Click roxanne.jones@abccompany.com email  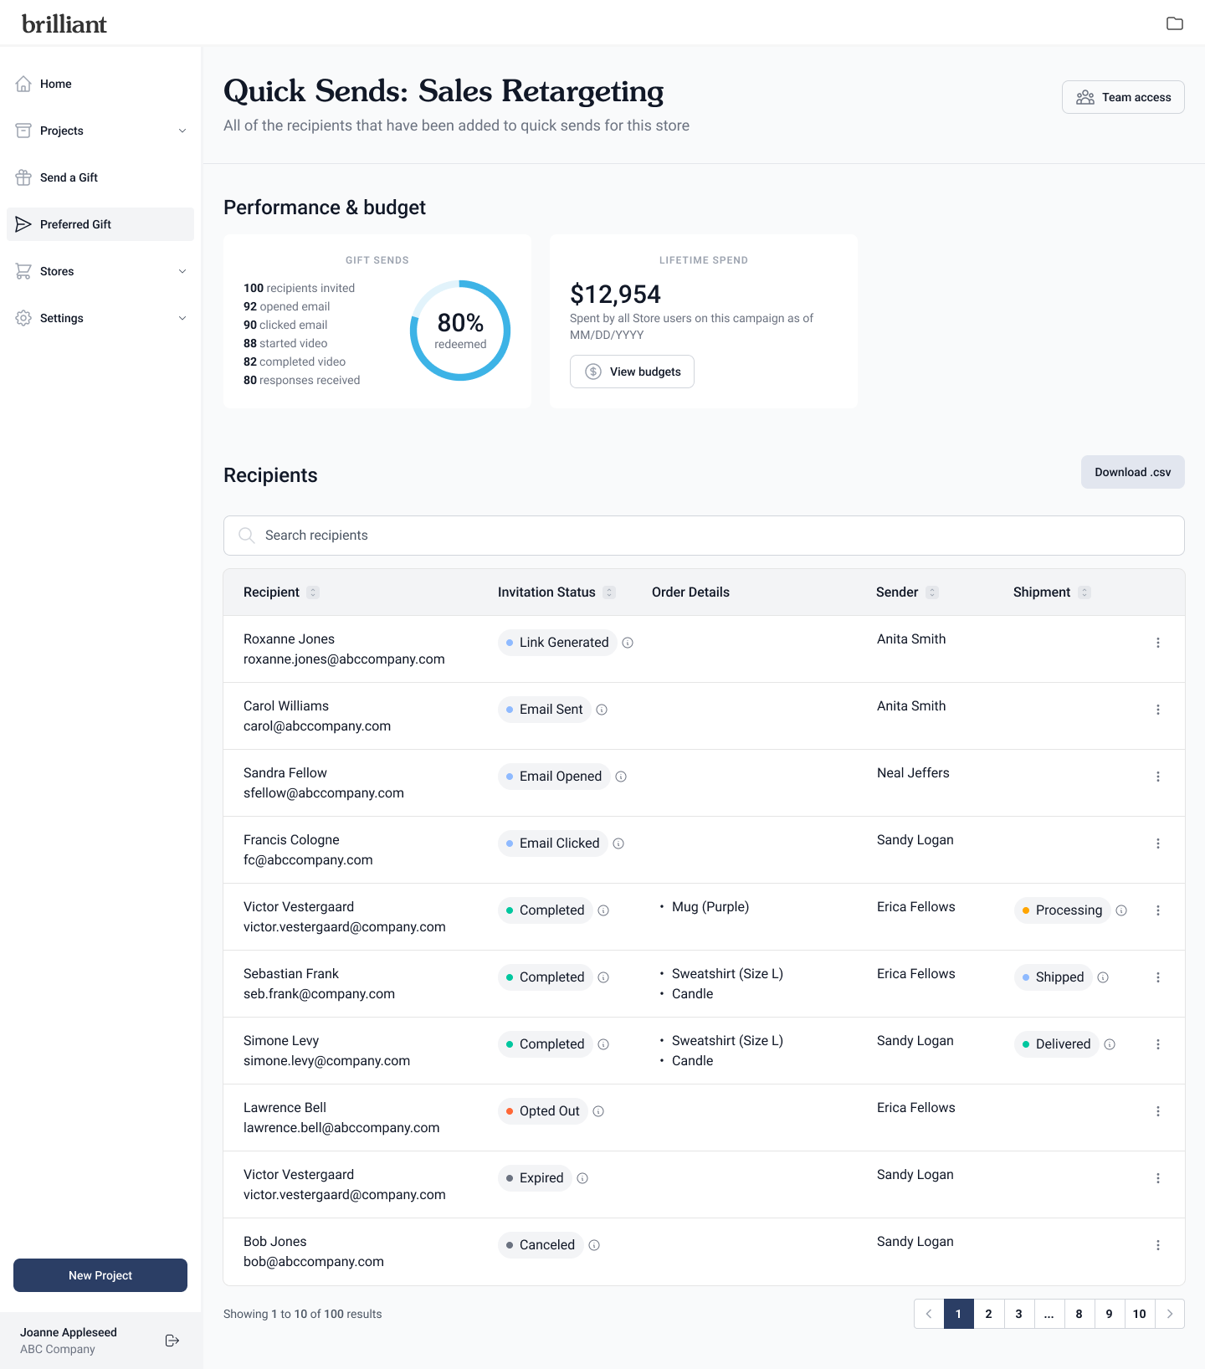[344, 659]
